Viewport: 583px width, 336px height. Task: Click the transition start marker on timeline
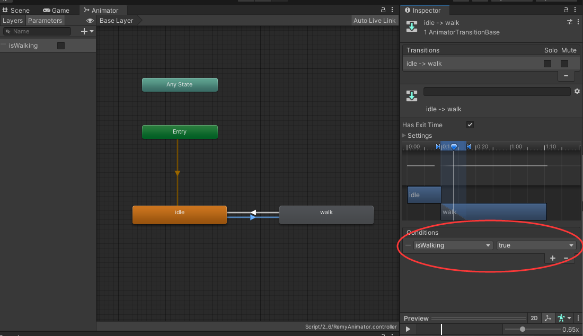click(x=438, y=146)
